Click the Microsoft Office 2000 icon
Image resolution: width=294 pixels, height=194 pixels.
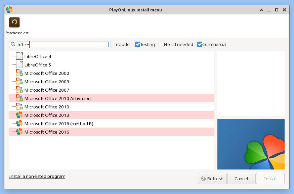(19, 73)
